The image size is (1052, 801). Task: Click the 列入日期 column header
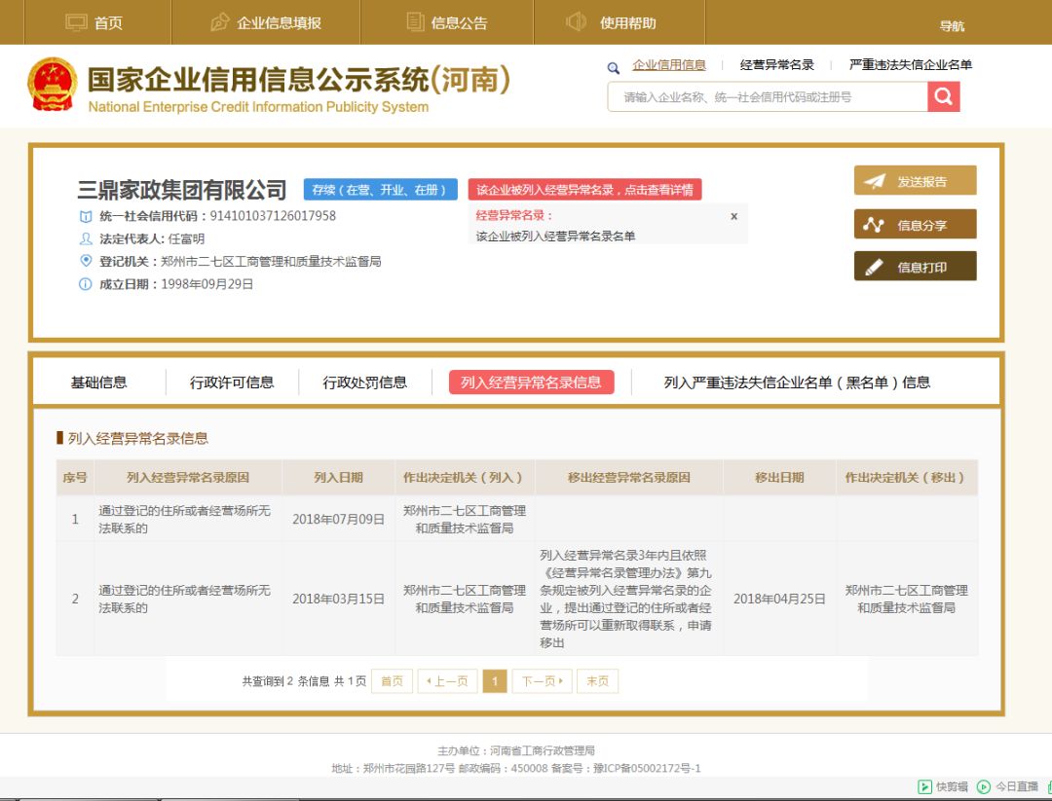coord(338,477)
